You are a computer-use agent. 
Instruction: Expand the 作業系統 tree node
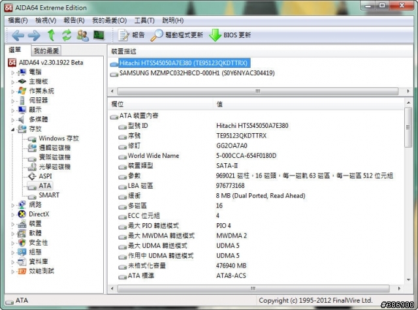pos(12,91)
